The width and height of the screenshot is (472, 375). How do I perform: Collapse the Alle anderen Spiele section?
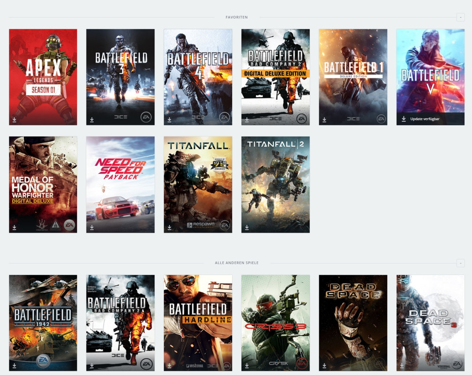point(461,263)
